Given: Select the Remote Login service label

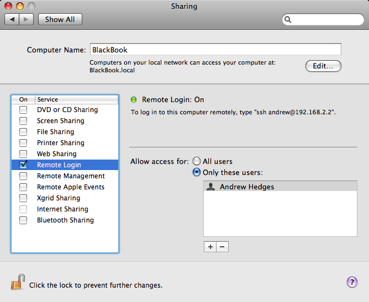Looking at the screenshot, I should tap(59, 165).
